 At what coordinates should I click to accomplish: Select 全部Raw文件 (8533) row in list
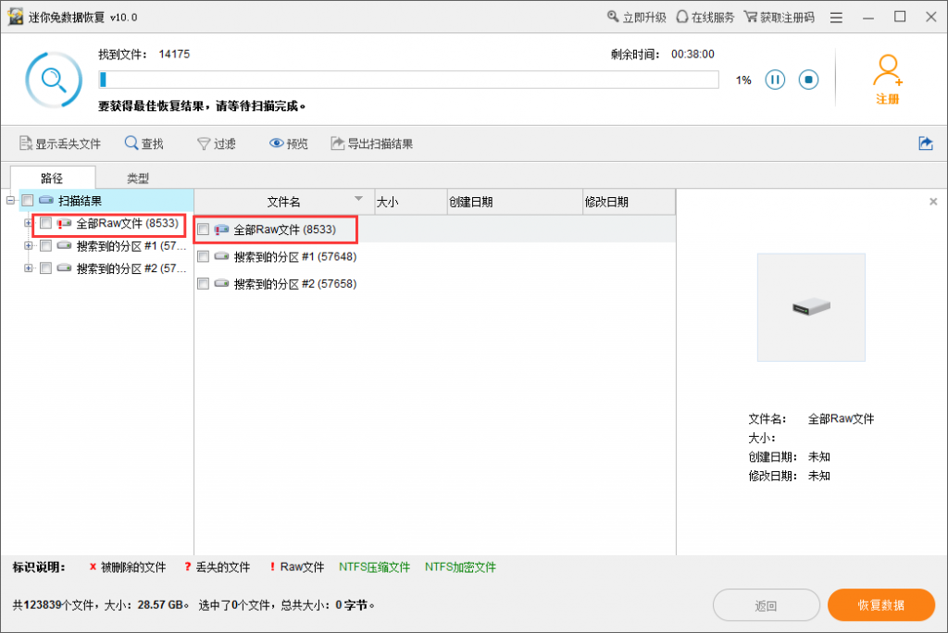[434, 230]
